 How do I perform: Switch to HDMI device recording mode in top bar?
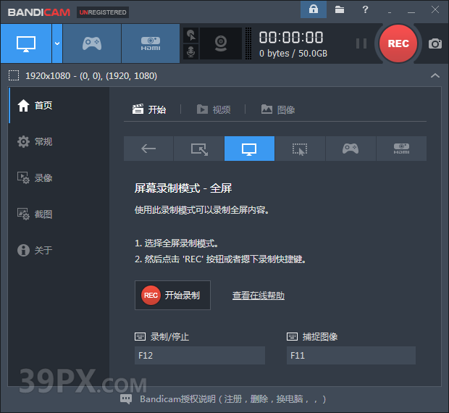click(x=151, y=43)
